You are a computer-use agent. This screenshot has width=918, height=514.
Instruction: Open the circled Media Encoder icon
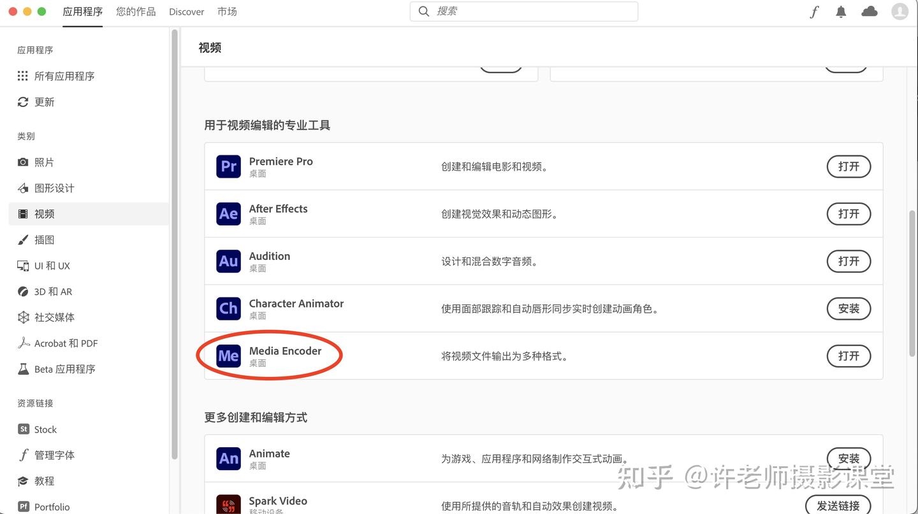click(x=228, y=356)
